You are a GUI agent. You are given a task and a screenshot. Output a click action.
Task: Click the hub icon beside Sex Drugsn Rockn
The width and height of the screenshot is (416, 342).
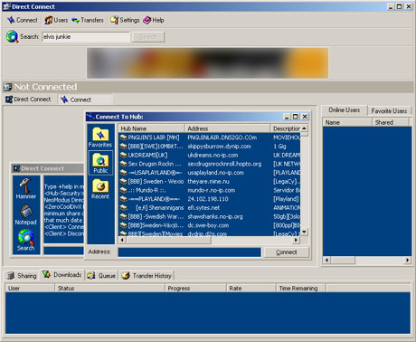click(123, 164)
